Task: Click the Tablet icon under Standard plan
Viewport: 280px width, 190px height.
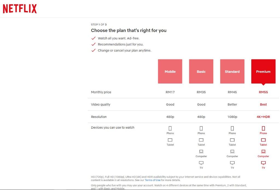Action: click(232, 140)
